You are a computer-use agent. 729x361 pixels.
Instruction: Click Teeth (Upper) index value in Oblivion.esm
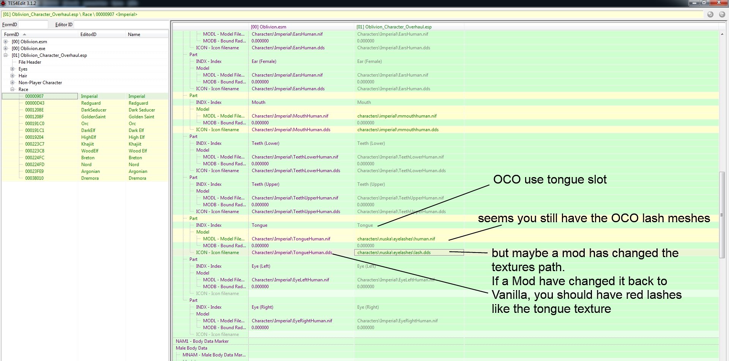point(265,184)
